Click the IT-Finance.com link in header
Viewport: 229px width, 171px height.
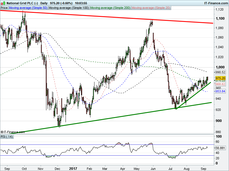pyautogui.click(x=216, y=3)
